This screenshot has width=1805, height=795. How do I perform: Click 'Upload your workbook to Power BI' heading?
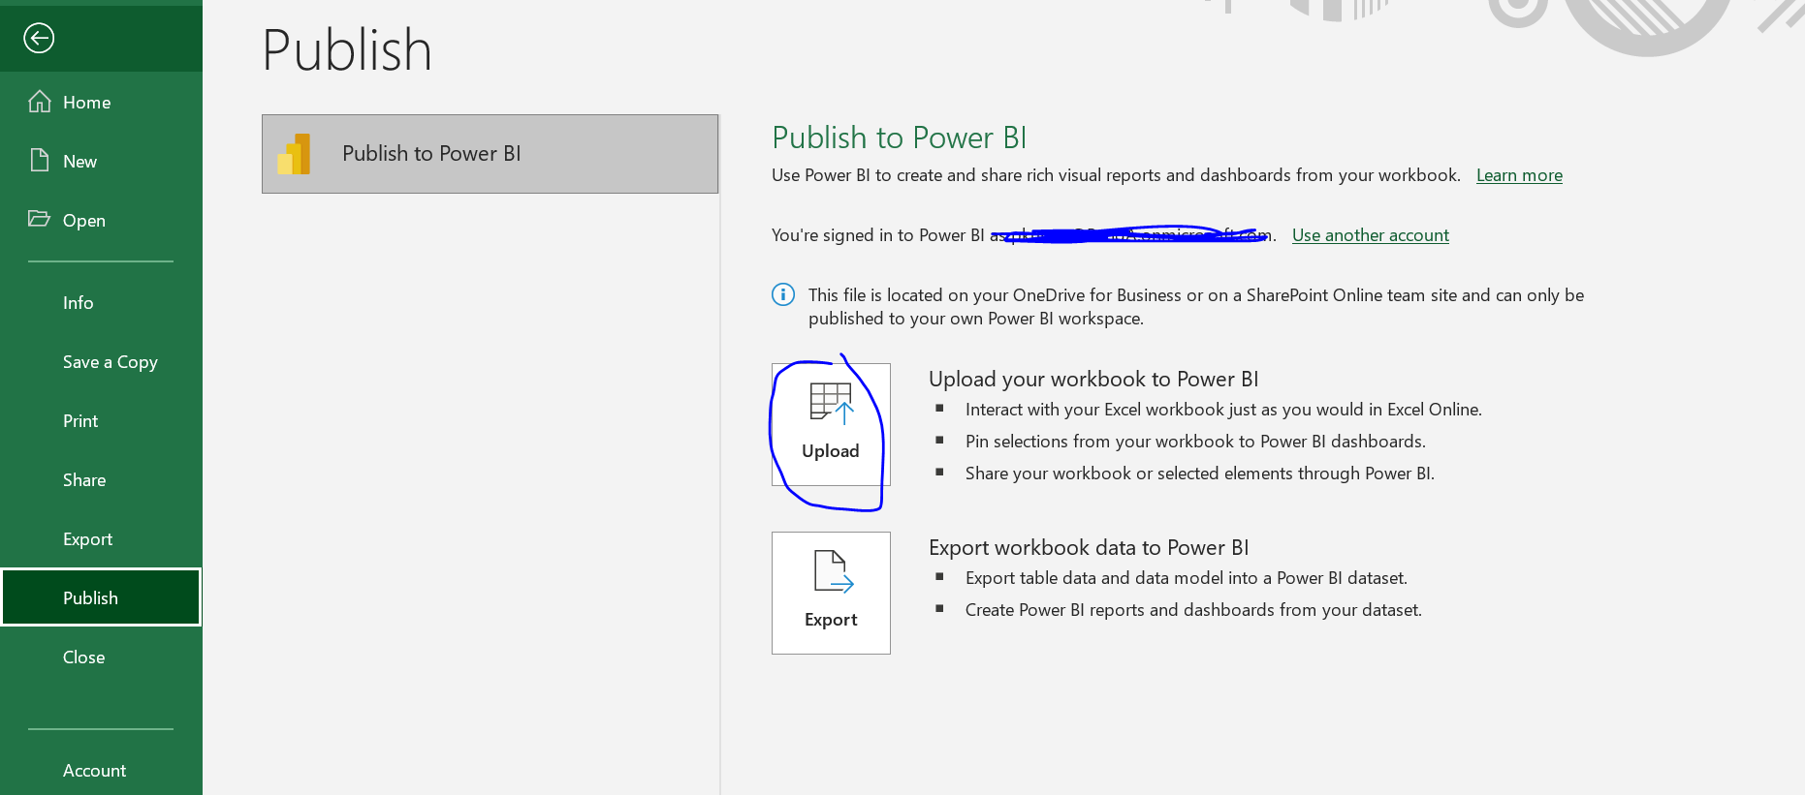click(x=1093, y=379)
